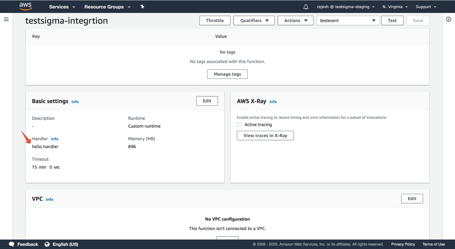Screen dimensions: 455x249
Task: Open Info link beside Basic settings
Action: pyautogui.click(x=75, y=102)
